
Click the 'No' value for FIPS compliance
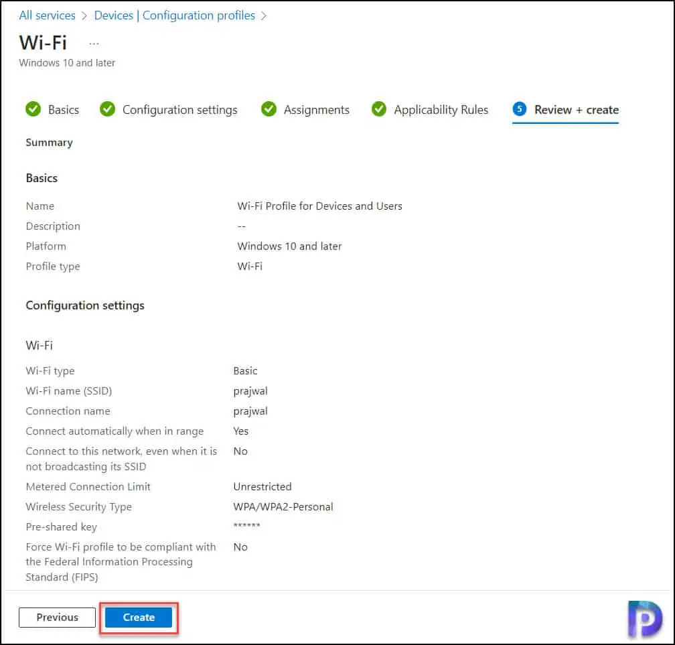[240, 547]
